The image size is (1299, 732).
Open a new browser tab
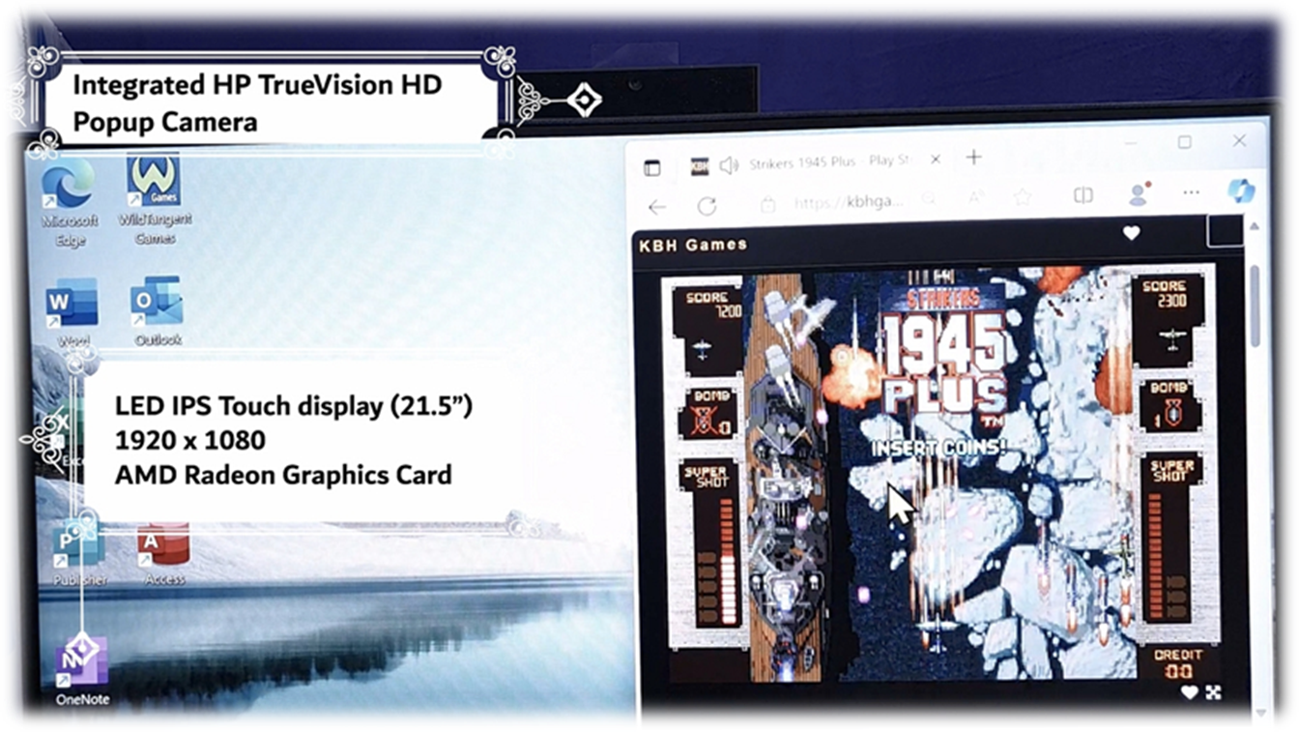[x=974, y=158]
